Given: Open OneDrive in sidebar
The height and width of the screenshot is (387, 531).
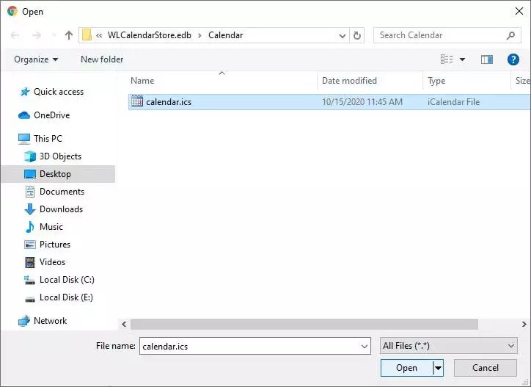Looking at the screenshot, I should tap(52, 115).
